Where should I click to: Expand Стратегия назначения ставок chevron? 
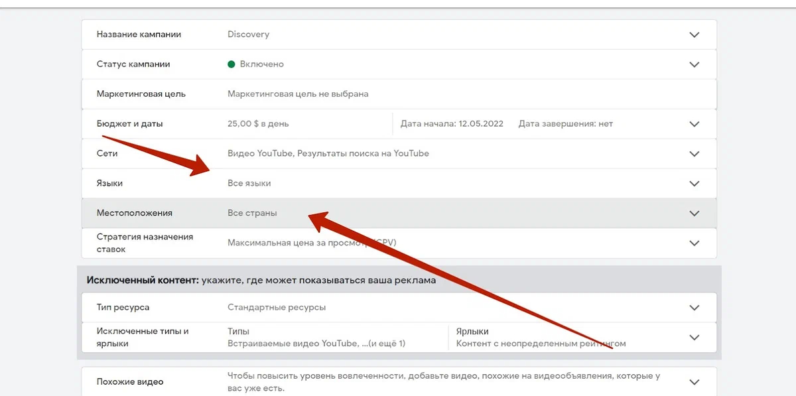tap(694, 243)
